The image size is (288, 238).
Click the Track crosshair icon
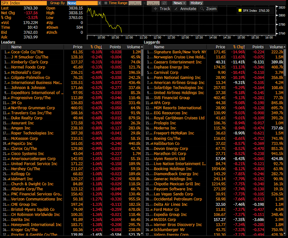coord(155,8)
